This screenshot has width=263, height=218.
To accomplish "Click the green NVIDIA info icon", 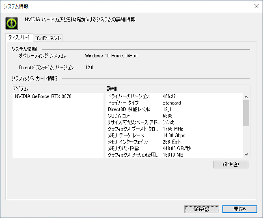I will pyautogui.click(x=12, y=24).
